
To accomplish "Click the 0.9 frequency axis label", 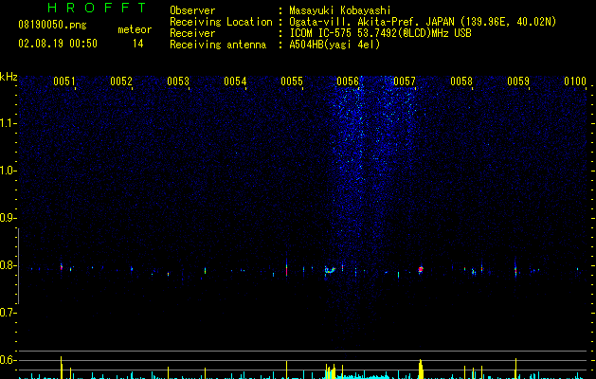I will pos(8,218).
